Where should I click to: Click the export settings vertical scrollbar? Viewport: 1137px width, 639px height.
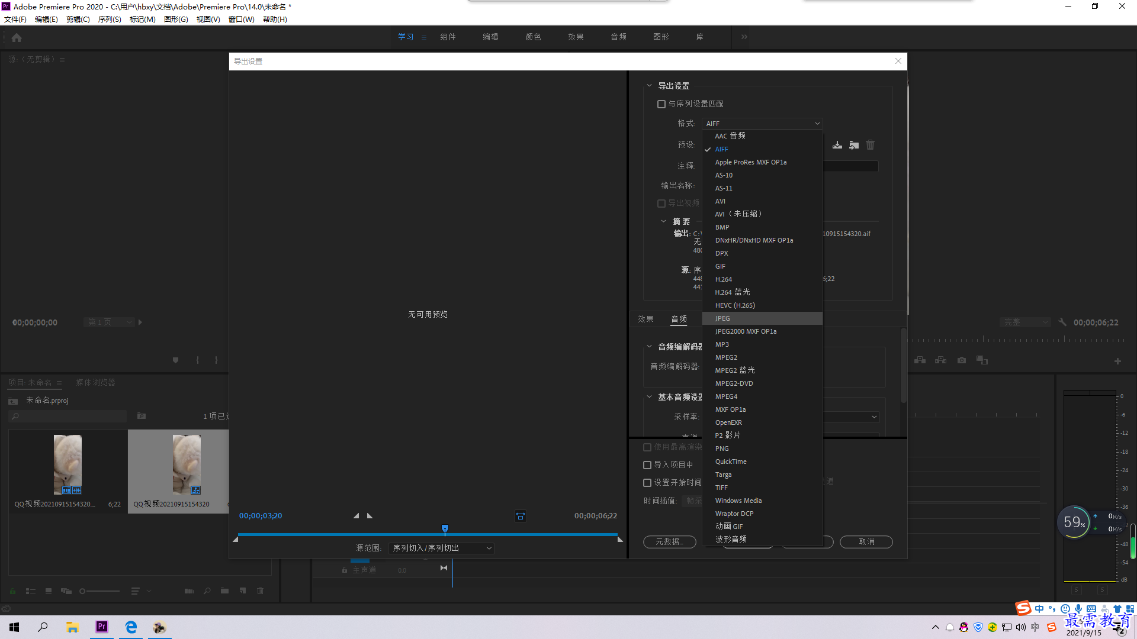click(904, 366)
